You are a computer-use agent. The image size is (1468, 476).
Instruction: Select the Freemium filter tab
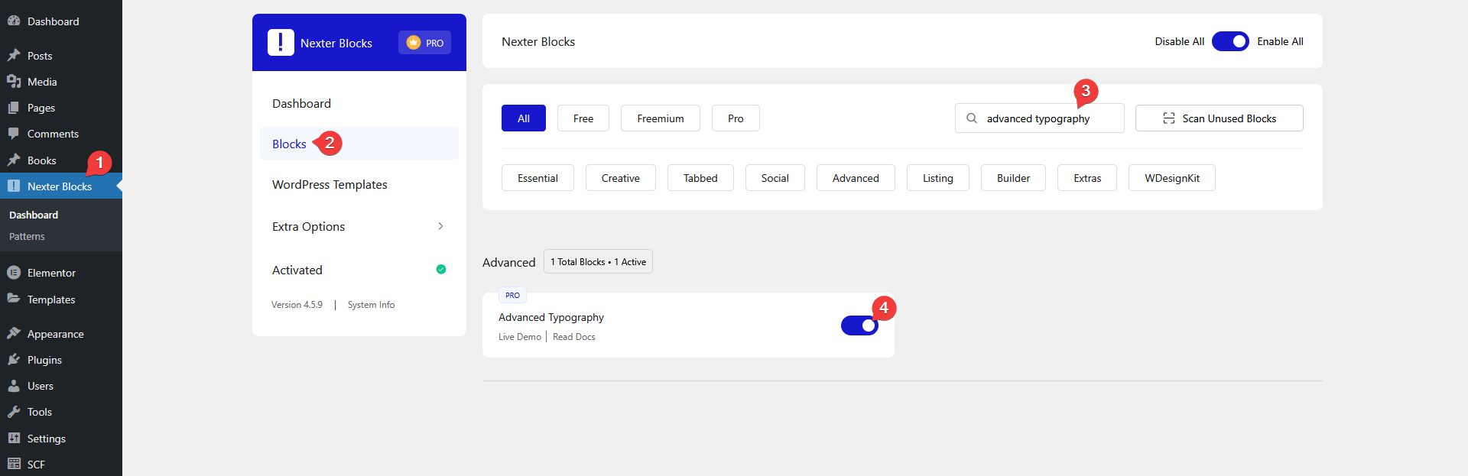(660, 118)
